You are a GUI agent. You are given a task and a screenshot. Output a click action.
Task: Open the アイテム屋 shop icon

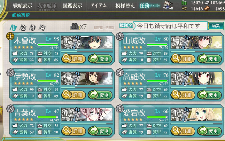168,5
